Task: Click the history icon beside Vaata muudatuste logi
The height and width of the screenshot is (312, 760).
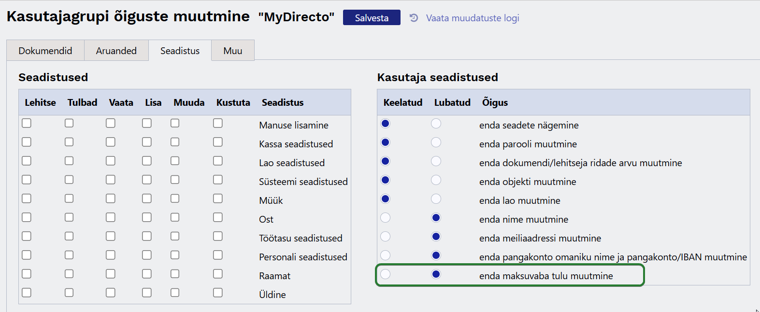Action: (414, 18)
